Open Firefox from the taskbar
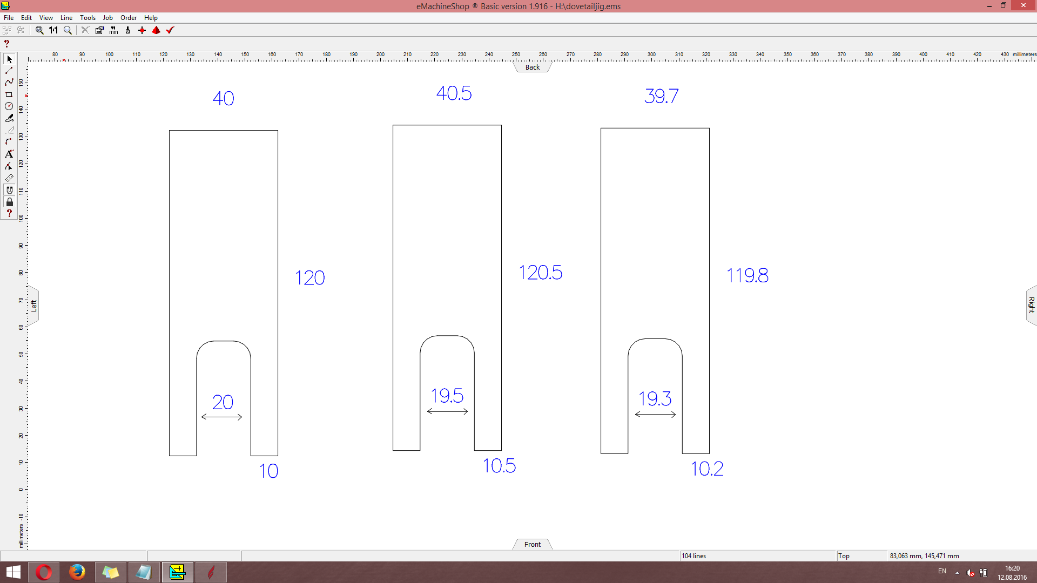 click(x=77, y=572)
